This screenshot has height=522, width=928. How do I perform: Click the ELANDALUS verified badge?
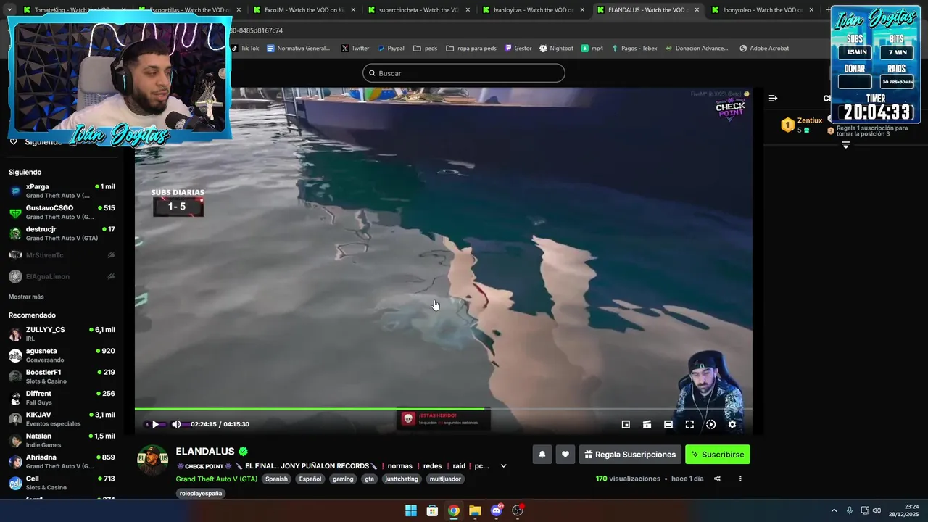pos(244,452)
